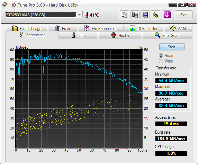Click the Benchmark light bulb icon
This screenshot has width=198, height=164.
point(21,35)
